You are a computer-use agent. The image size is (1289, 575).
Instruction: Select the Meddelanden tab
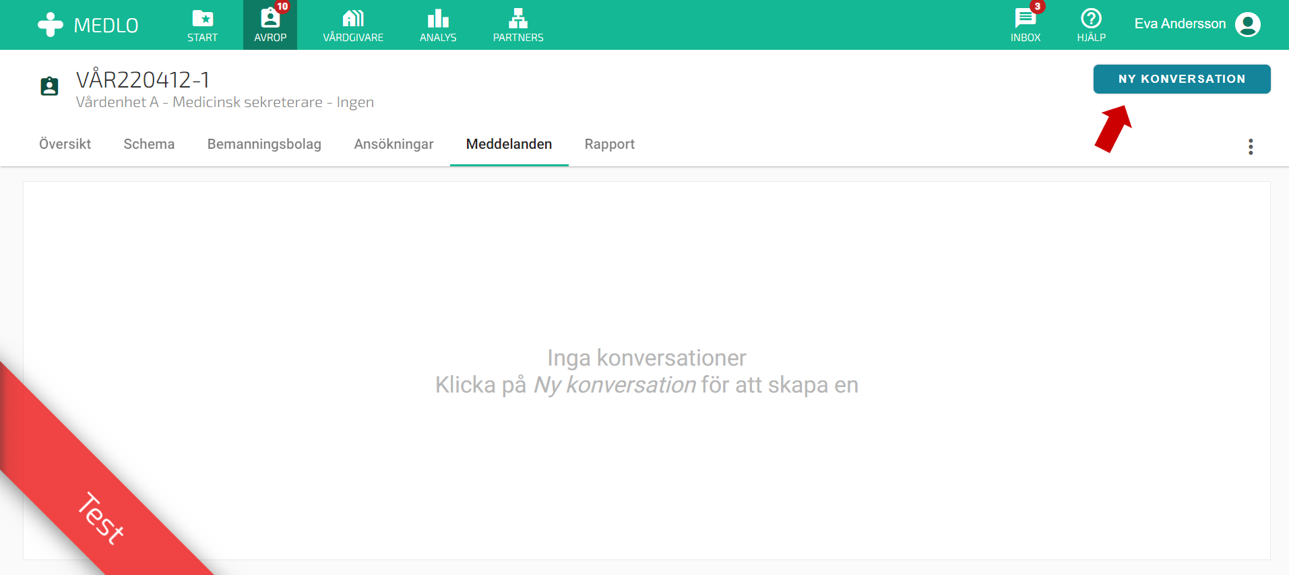pos(509,144)
